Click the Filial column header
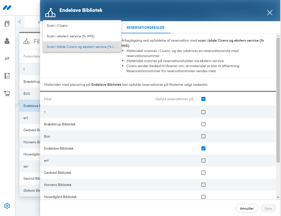Viewport: 281px width, 216px height. (48, 99)
